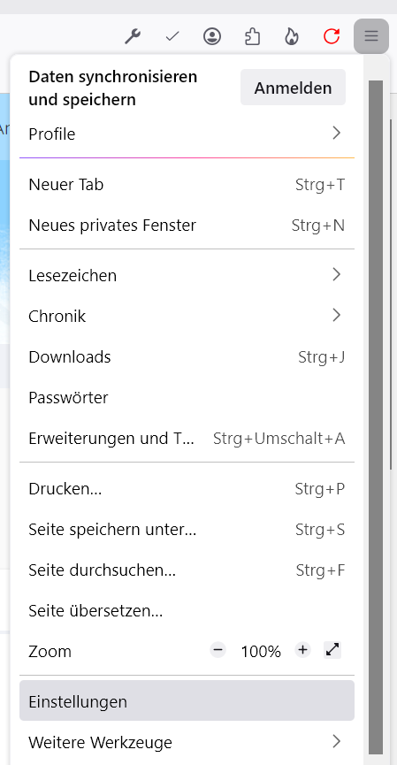Click the red reload arrow icon
This screenshot has width=397, height=765.
pos(332,36)
